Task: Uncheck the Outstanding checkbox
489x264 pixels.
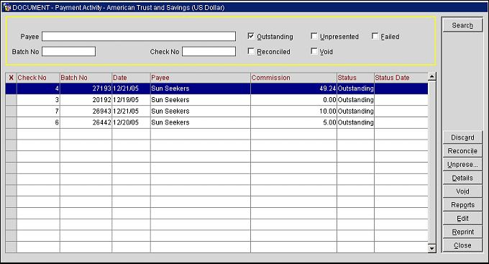Action: pos(251,36)
